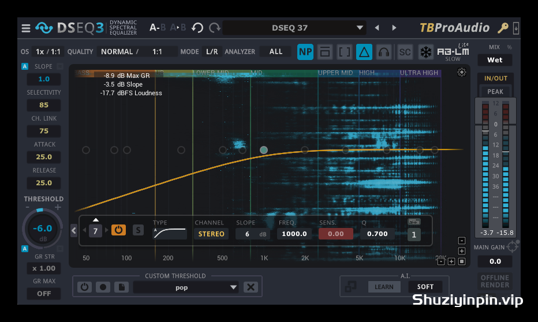Toggle the NP button
Screen dimensions: 538x322
[x=305, y=52]
